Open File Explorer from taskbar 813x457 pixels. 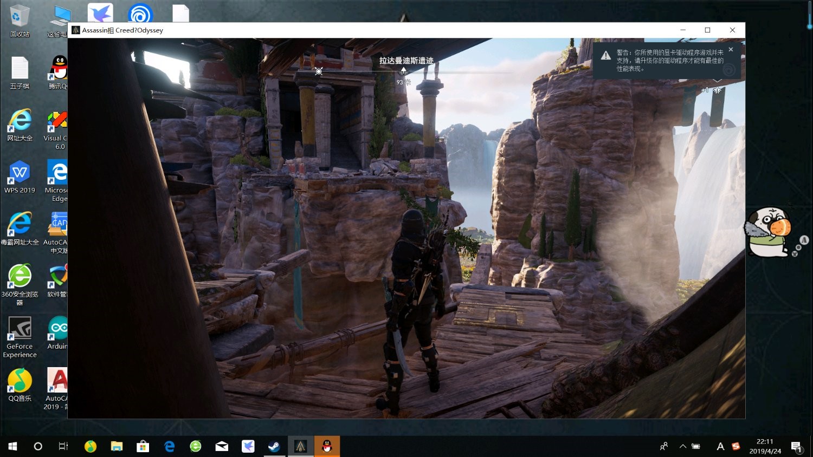tap(117, 446)
